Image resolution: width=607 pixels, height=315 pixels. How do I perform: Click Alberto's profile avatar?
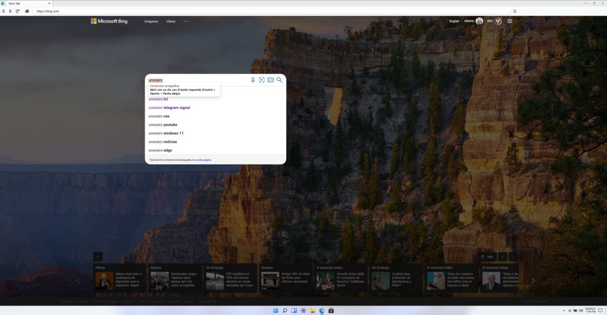479,21
